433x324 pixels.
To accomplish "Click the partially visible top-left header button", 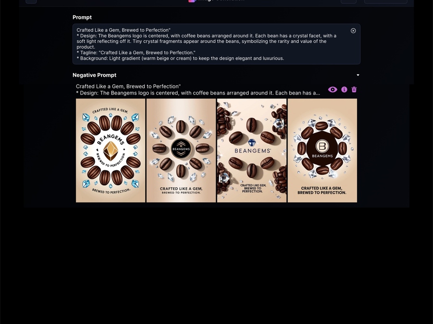I will (31, 1).
